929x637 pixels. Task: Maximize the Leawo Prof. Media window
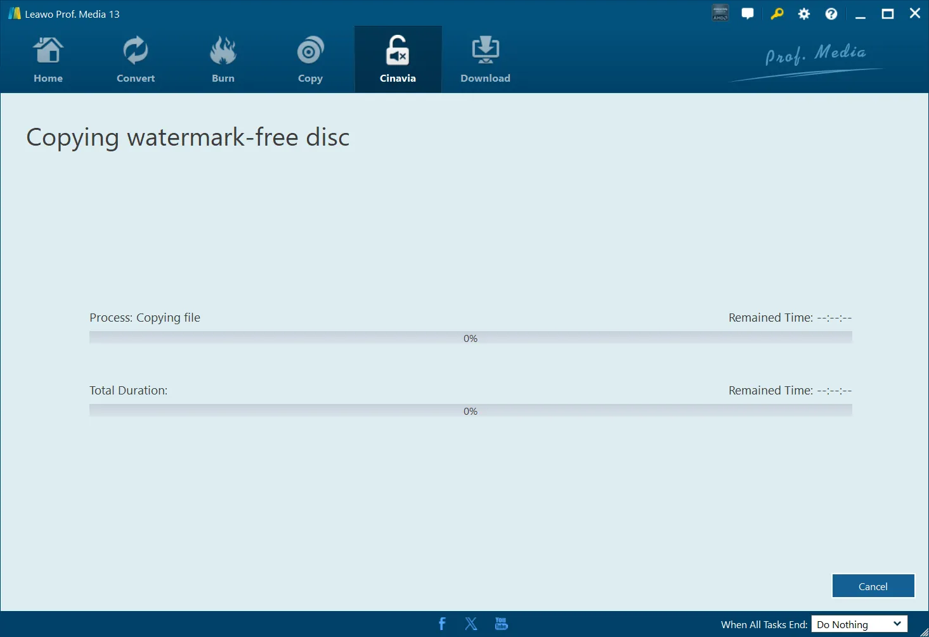tap(888, 13)
